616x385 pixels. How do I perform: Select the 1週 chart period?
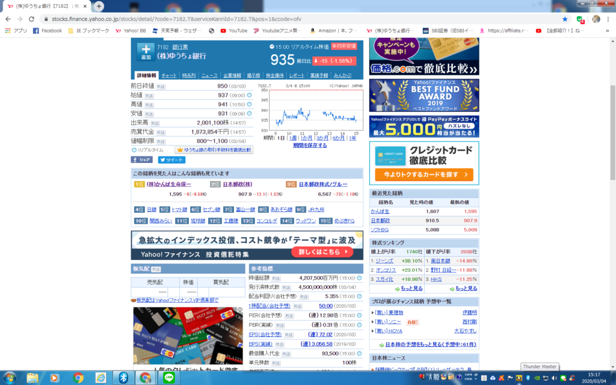293,138
